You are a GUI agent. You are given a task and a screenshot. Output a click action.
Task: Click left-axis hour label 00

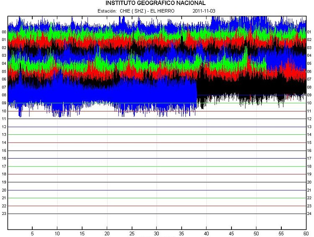pyautogui.click(x=4, y=32)
